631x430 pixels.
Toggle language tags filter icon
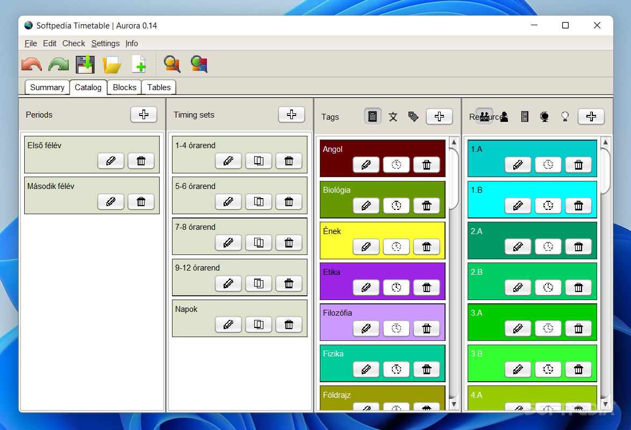[x=393, y=116]
